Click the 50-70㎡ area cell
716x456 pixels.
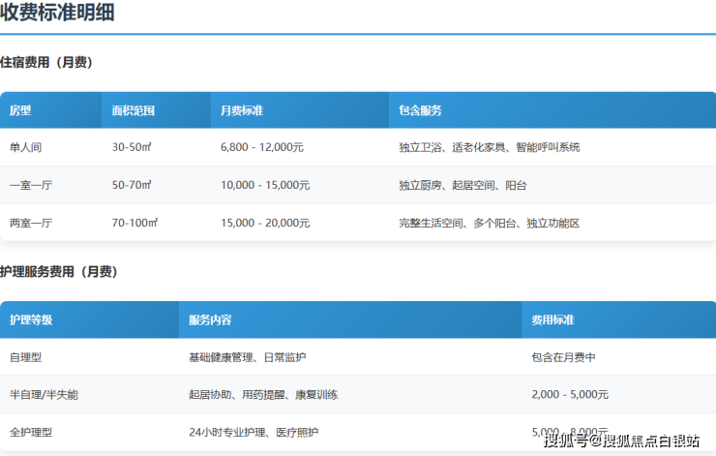[133, 185]
